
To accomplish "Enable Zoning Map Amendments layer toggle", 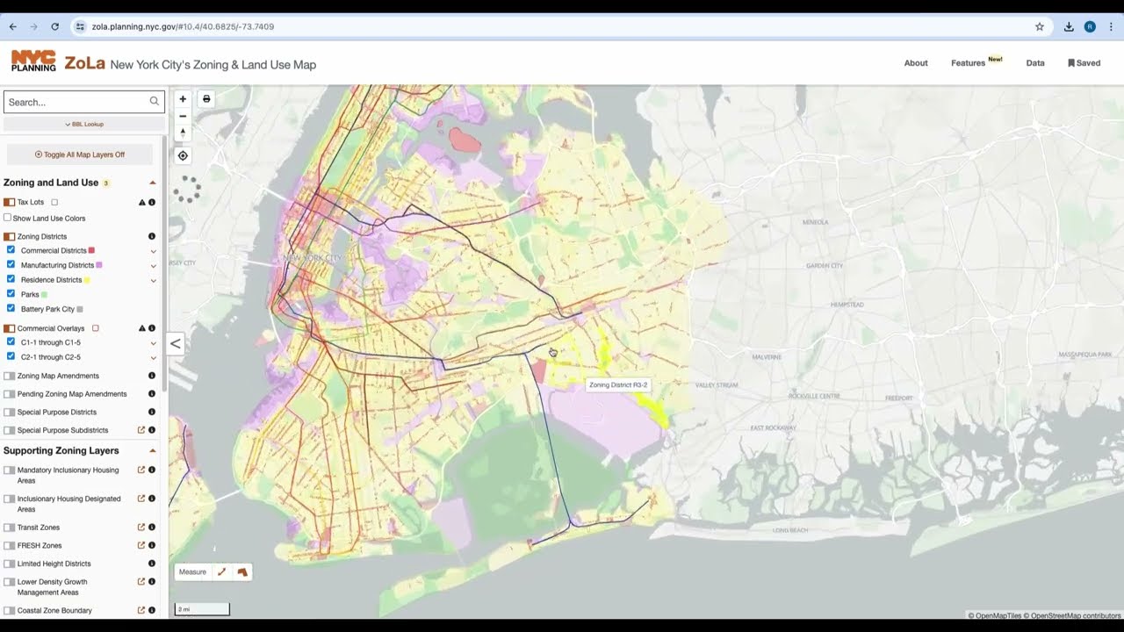I will point(10,376).
